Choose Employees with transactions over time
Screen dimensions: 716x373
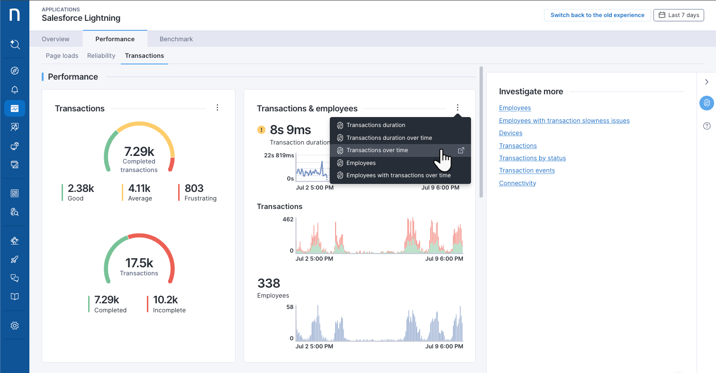[x=399, y=175]
